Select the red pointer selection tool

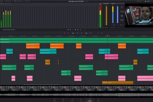click(64, 33)
